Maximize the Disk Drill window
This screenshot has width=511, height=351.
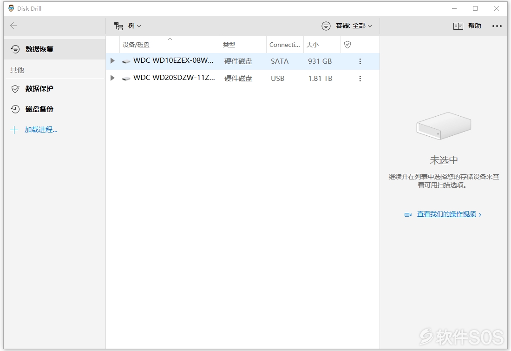[475, 8]
